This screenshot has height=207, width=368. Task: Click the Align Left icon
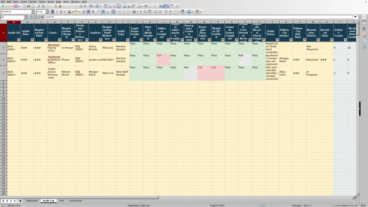click(x=84, y=12)
